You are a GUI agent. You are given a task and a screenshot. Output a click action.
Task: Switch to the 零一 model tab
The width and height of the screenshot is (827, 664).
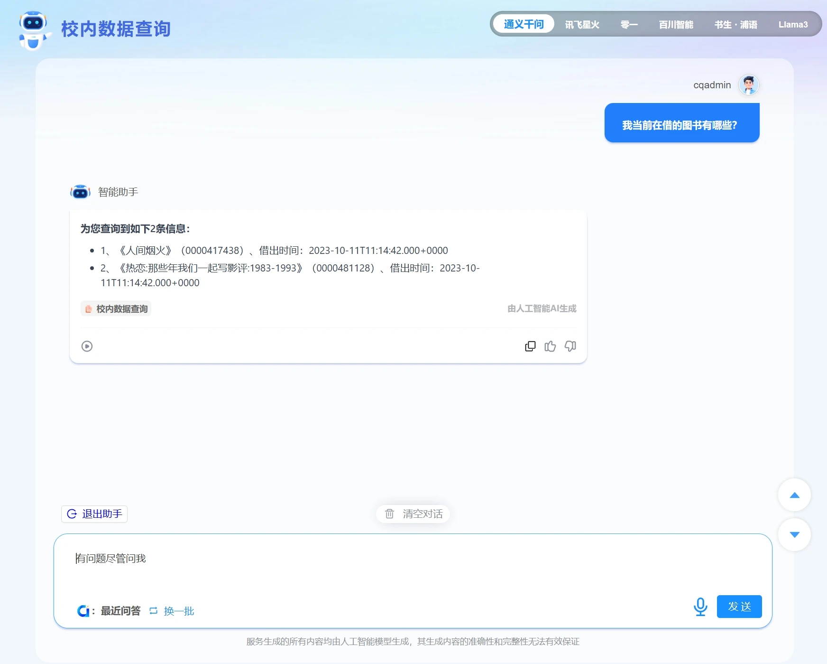[x=629, y=25]
